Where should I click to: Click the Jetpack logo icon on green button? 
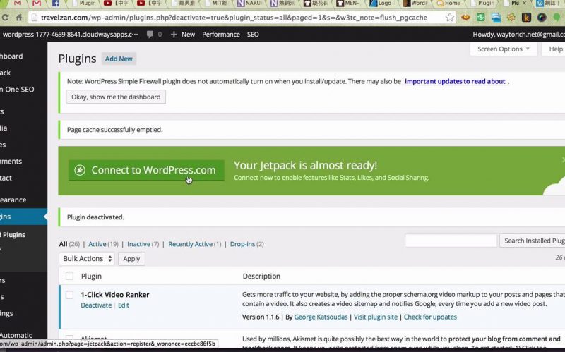pos(80,170)
